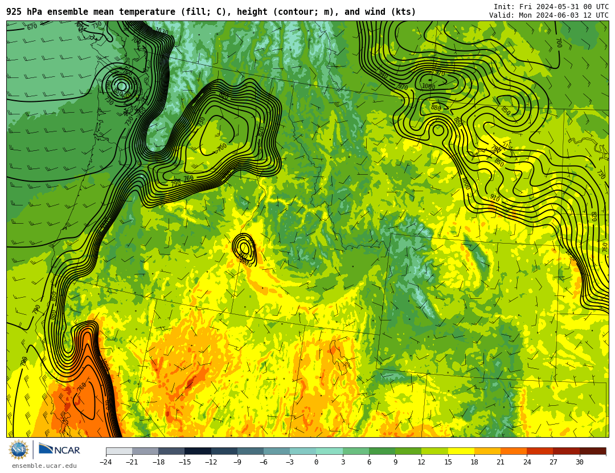Viewport: 615px width, 473px height.
Task: Pick the yellow colorbar swatch between 15 and 18
Action: (461, 451)
